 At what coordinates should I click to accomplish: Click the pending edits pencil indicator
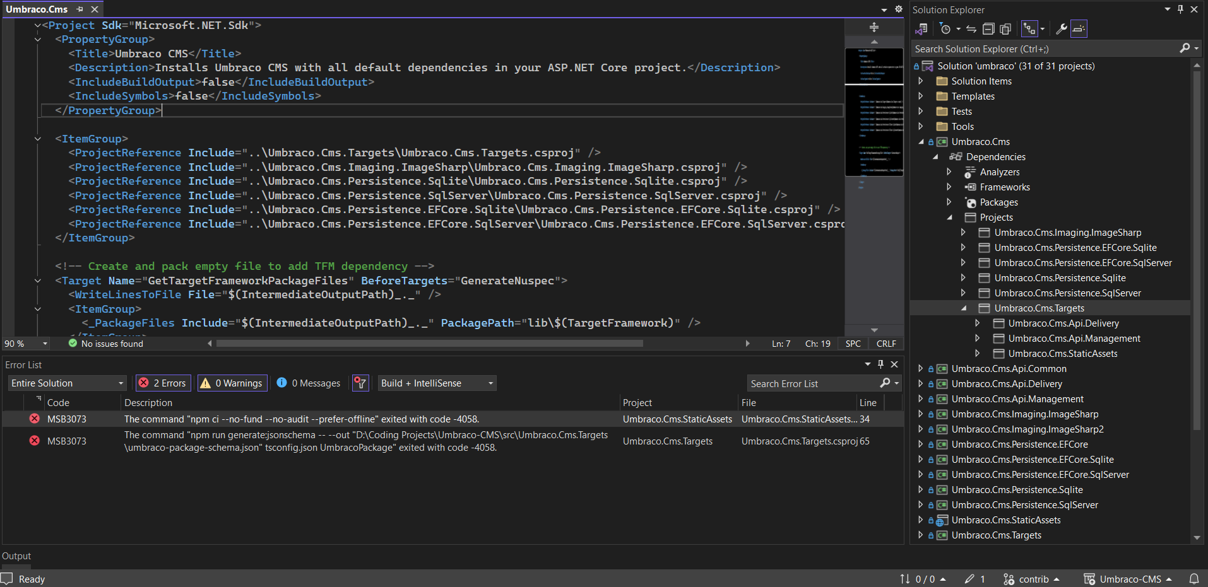[974, 579]
